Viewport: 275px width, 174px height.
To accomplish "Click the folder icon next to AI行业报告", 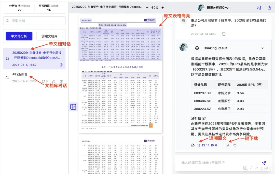I will pos(7,78).
